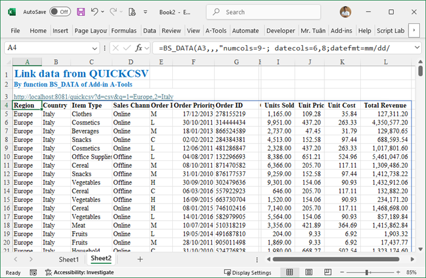Viewport: 426px width, 278px height.
Task: Open the A-Tools ribbon tab
Action: [216, 30]
